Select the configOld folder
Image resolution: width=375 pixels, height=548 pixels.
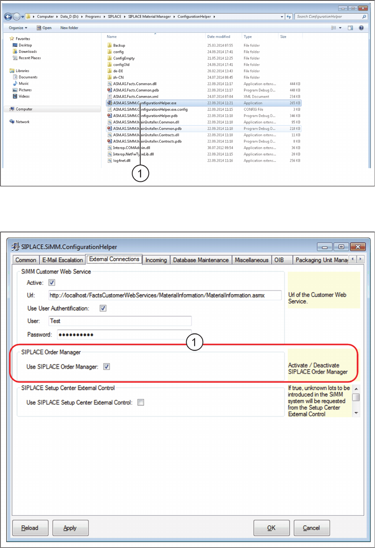click(x=119, y=64)
